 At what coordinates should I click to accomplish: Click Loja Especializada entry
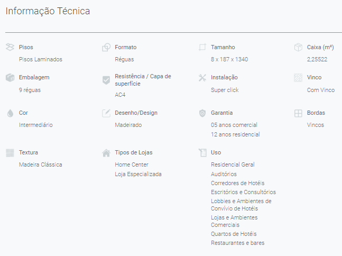pos(138,174)
